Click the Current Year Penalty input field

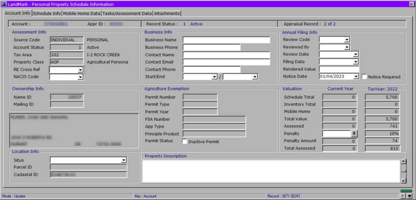pos(337,133)
